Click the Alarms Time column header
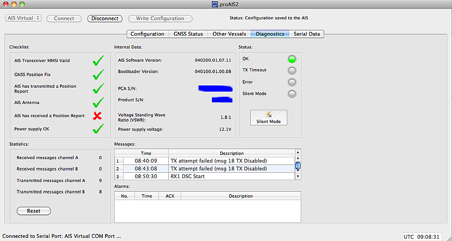The height and width of the screenshot is (241, 452). (147, 196)
